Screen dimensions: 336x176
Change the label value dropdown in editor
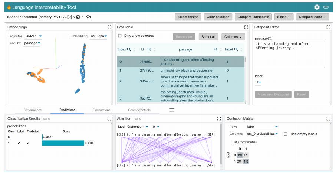pyautogui.click(x=258, y=82)
